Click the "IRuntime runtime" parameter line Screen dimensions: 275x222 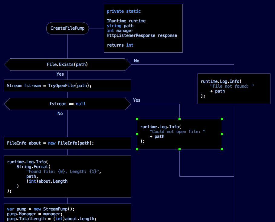click(x=126, y=21)
